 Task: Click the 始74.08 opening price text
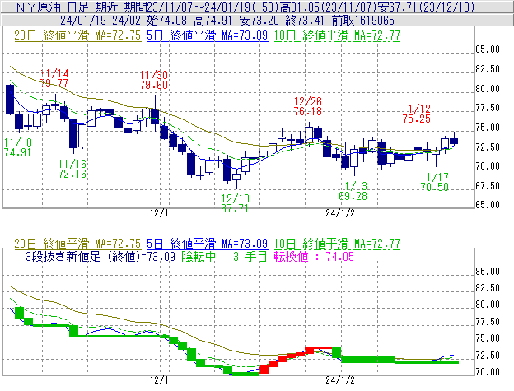pyautogui.click(x=167, y=21)
